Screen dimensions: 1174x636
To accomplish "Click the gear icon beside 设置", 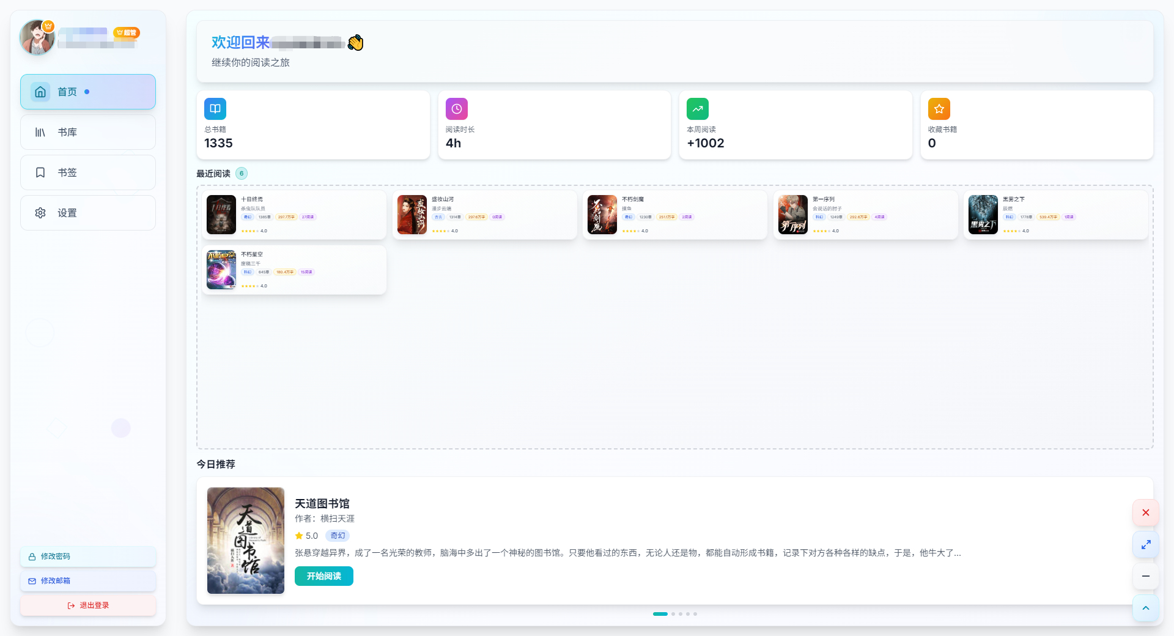I will tap(40, 213).
